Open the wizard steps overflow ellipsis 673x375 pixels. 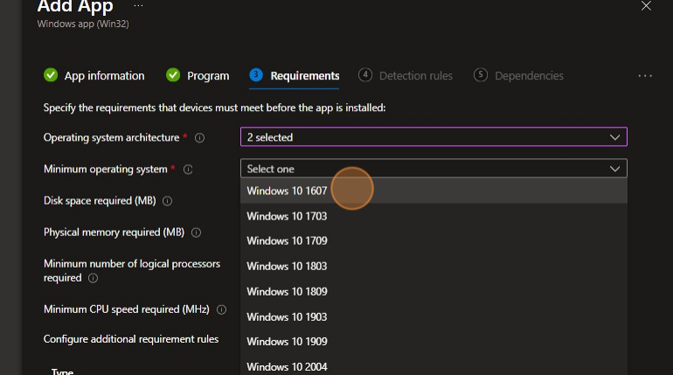click(x=645, y=76)
